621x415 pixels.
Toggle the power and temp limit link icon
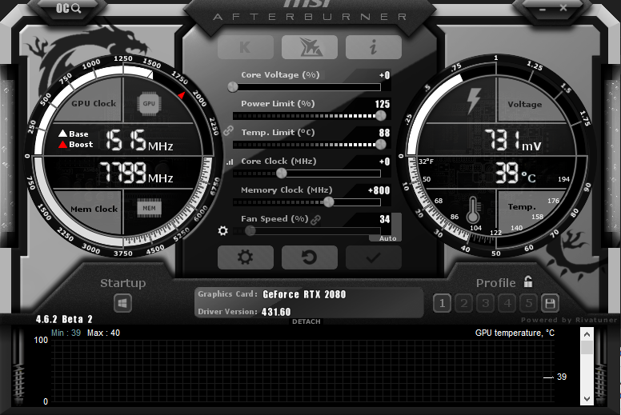(228, 130)
